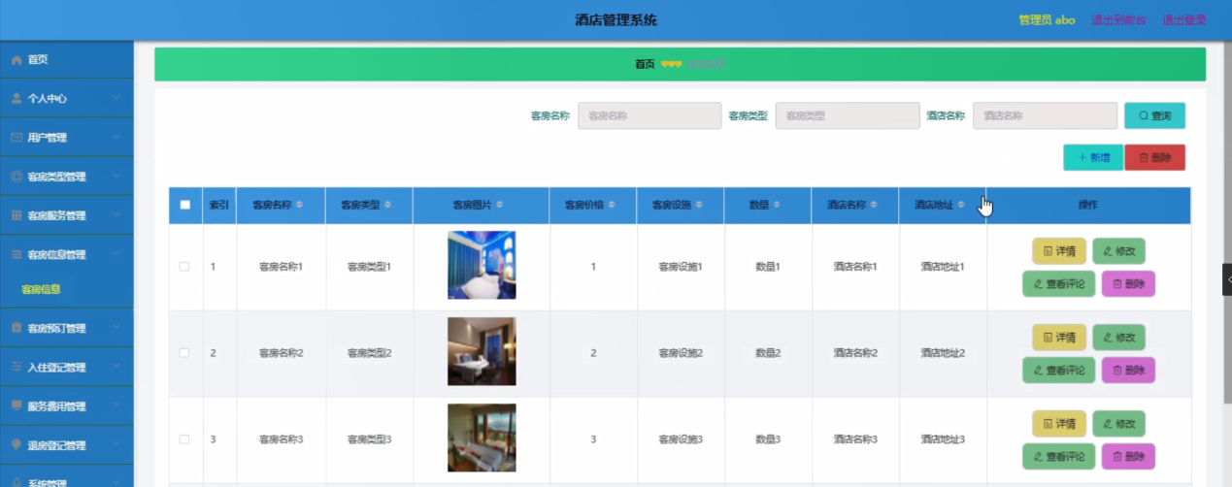Toggle the select-all checkbox in table header
Image resolution: width=1232 pixels, height=487 pixels.
pos(185,205)
